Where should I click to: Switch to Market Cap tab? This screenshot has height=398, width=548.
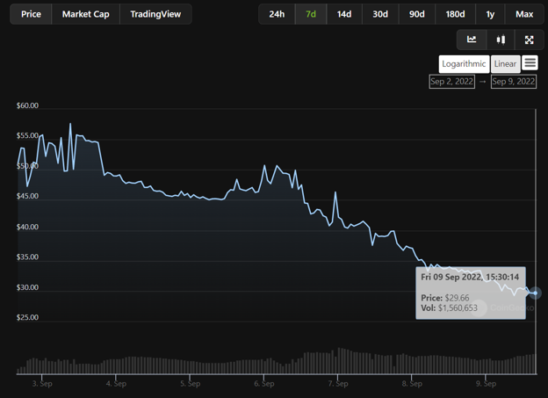tap(86, 14)
